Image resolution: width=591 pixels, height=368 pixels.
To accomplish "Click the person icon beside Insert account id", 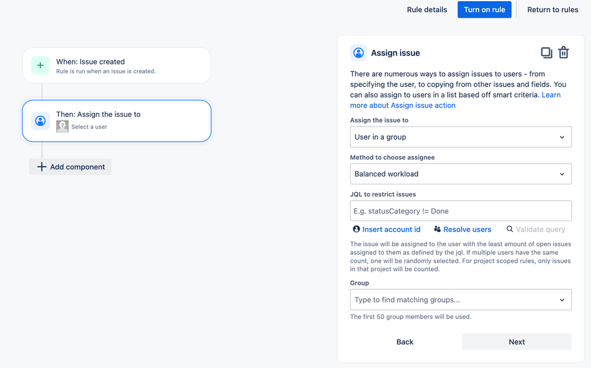I will tap(356, 229).
